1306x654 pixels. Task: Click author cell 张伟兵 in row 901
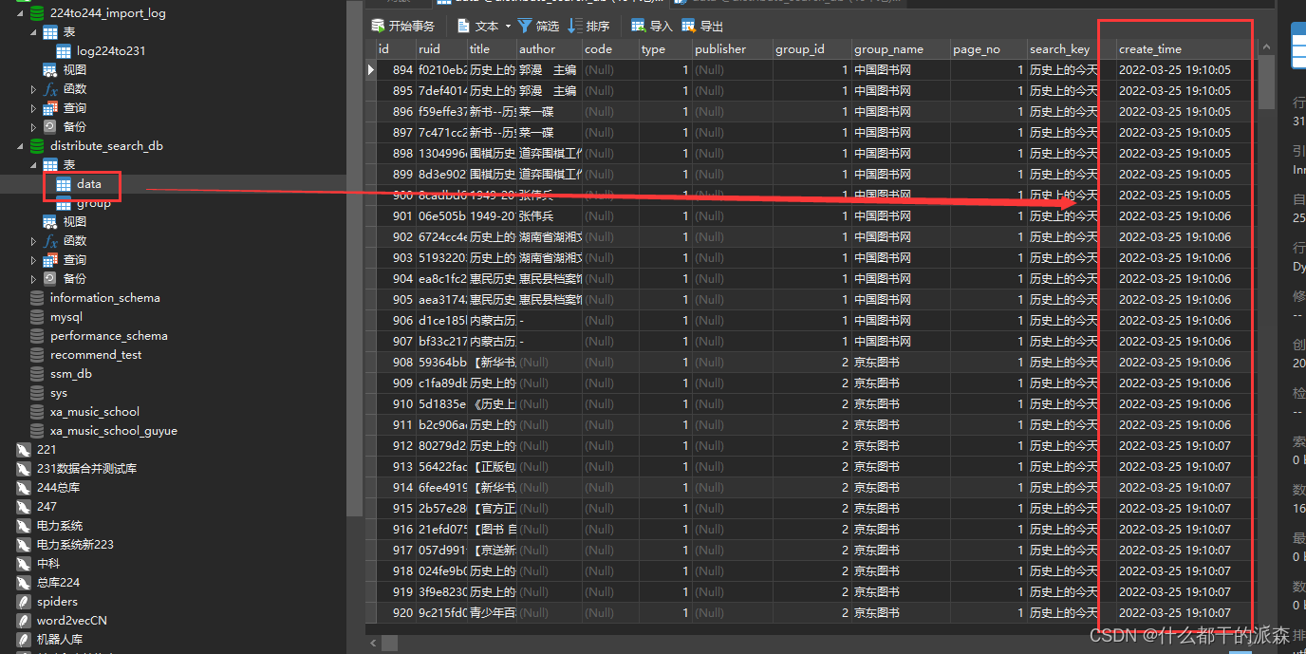pyautogui.click(x=549, y=216)
